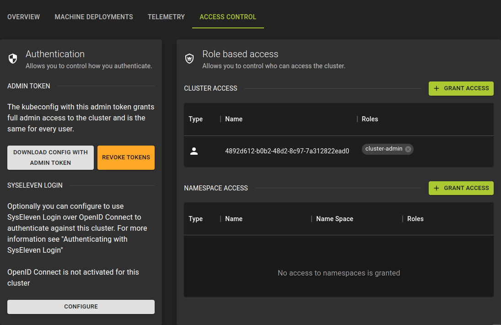Click the Revoke Tokens button

(126, 157)
